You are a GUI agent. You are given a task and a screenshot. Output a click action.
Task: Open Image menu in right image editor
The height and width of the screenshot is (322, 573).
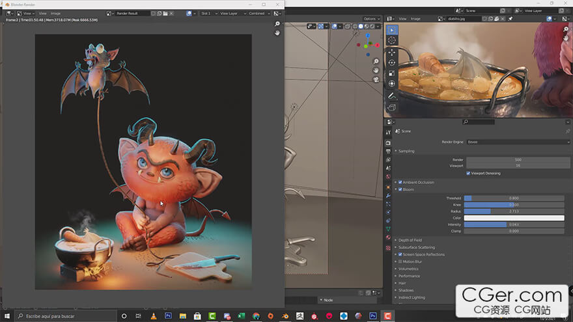(x=415, y=19)
